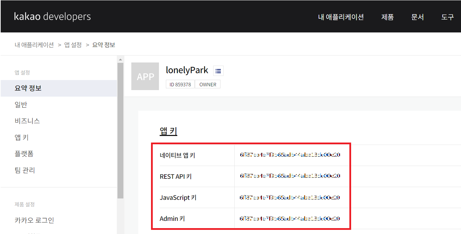This screenshot has width=461, height=234.
Task: Click 내 애플리케이션 breadcrumb link
Action: 34,45
